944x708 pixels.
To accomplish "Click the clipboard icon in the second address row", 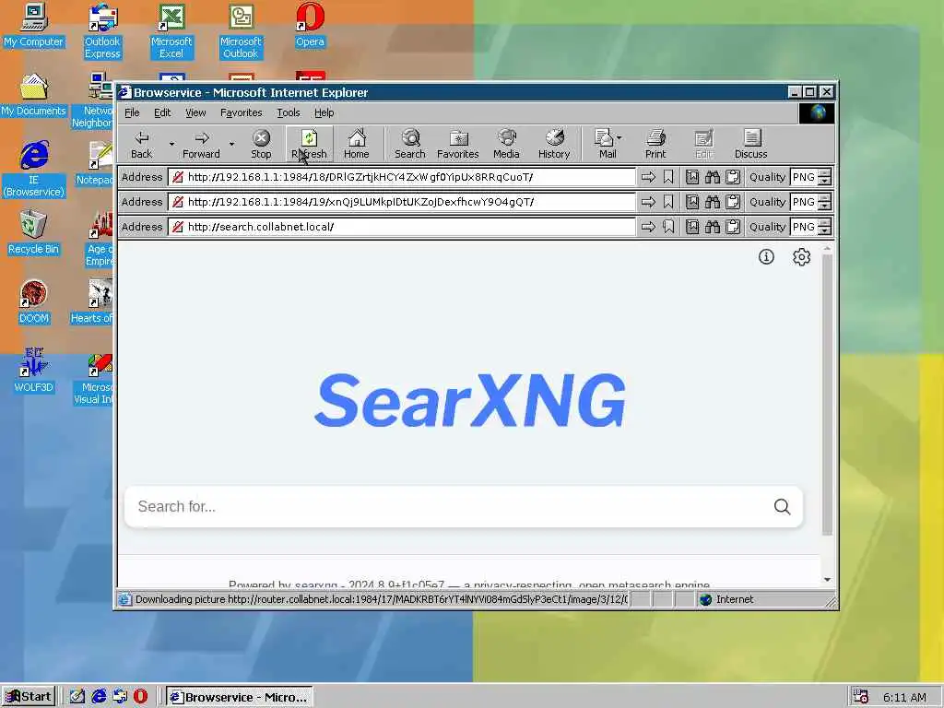I will tap(733, 202).
